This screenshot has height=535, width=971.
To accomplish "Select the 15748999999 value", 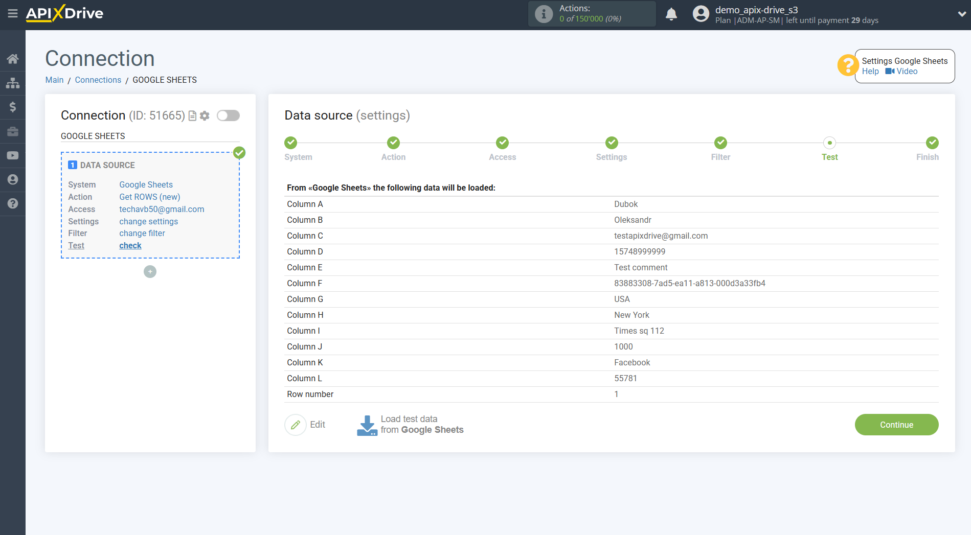I will pos(640,251).
